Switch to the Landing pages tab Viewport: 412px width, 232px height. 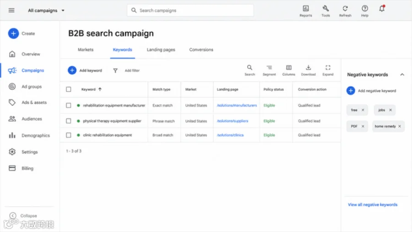click(x=161, y=50)
